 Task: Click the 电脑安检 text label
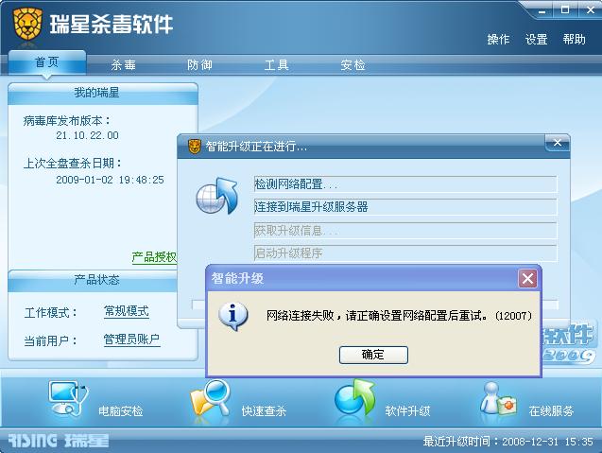pos(121,411)
